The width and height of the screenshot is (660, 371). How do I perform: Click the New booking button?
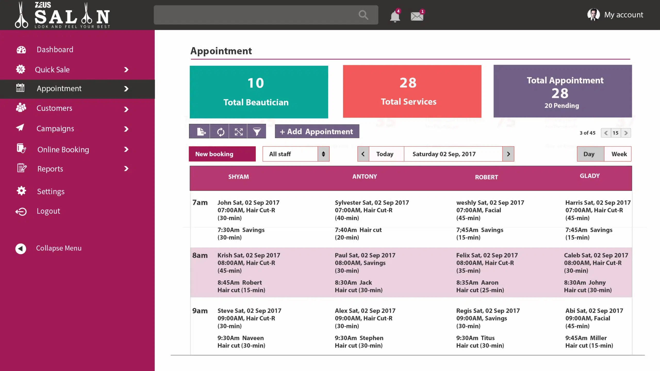[222, 154]
